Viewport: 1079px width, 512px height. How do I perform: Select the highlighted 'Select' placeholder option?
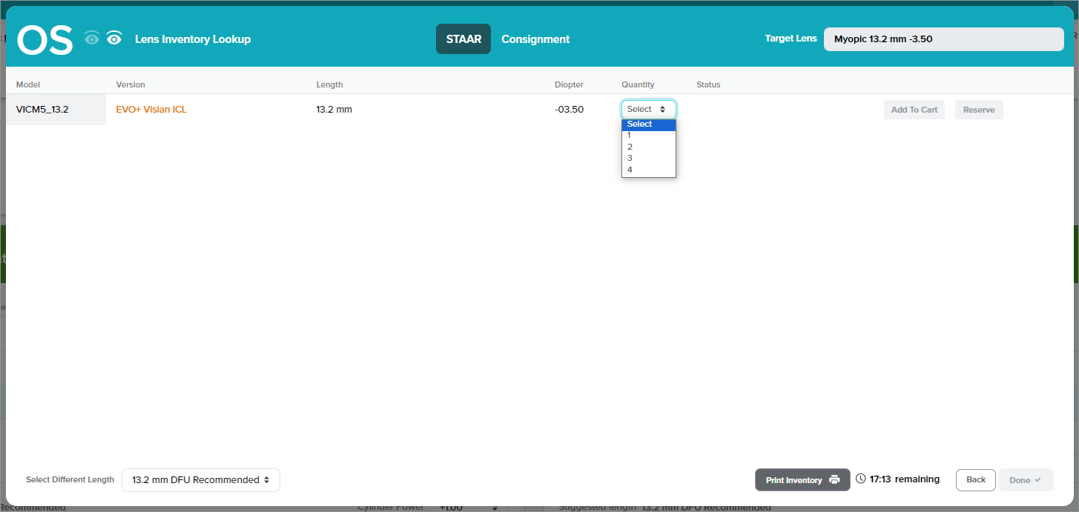(647, 124)
